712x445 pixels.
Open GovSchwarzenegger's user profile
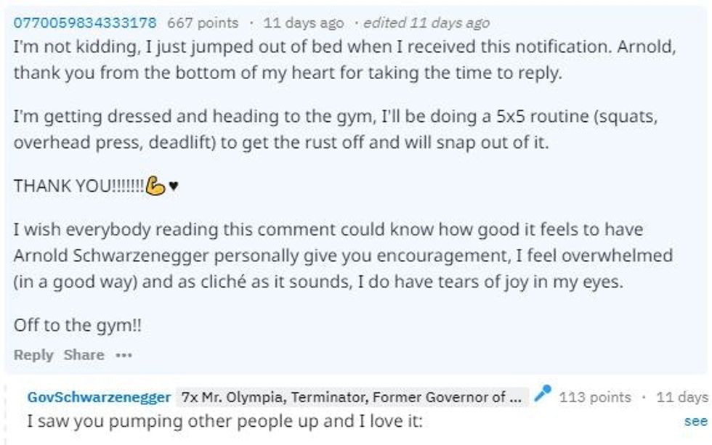[x=99, y=397]
